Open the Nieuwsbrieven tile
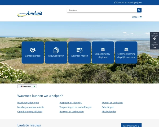Screen dimensions: 159x127 pos(56,52)
